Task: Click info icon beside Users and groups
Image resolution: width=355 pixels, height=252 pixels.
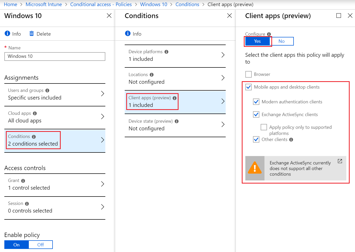Action: pos(47,90)
